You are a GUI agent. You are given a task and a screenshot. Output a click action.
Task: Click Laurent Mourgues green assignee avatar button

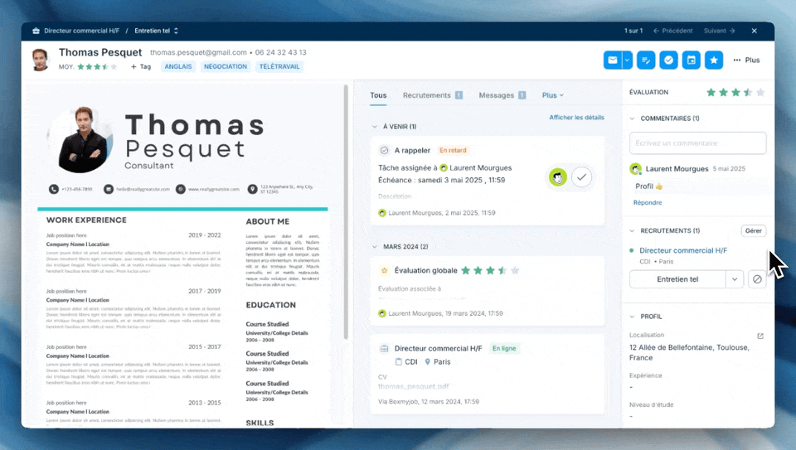point(558,177)
